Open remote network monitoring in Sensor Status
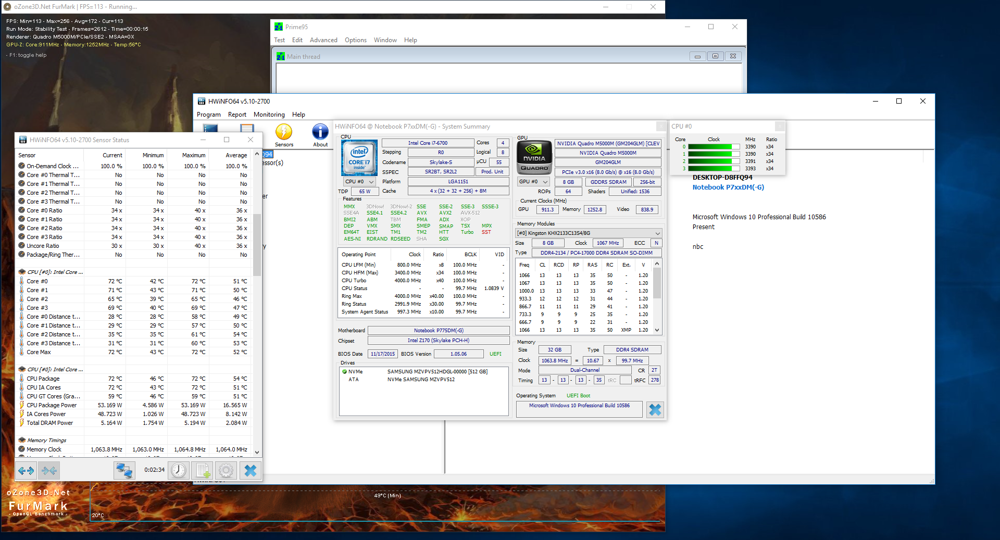The width and height of the screenshot is (1000, 540). [x=124, y=471]
